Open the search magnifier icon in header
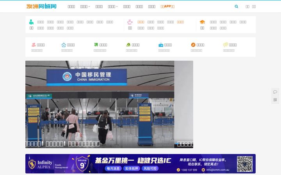Viewport: 281px width, 175px height. tap(237, 7)
